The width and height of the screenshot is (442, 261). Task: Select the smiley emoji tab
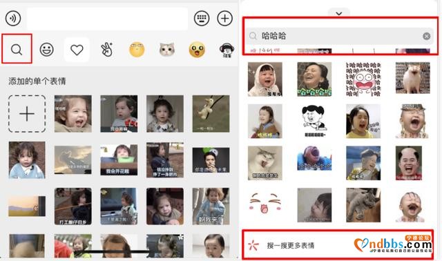coord(46,50)
